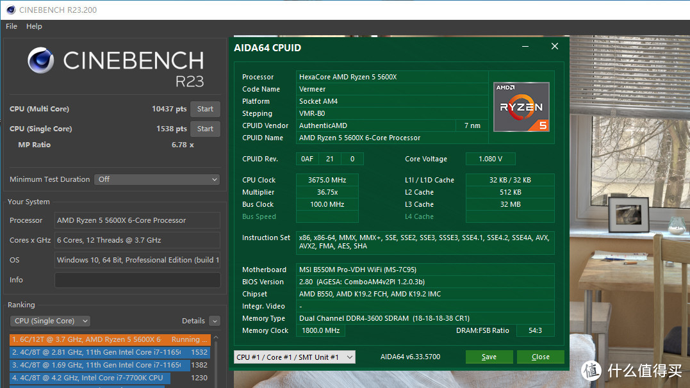Image resolution: width=690 pixels, height=388 pixels.
Task: Click the OS field Windows 10
Action: pyautogui.click(x=137, y=260)
